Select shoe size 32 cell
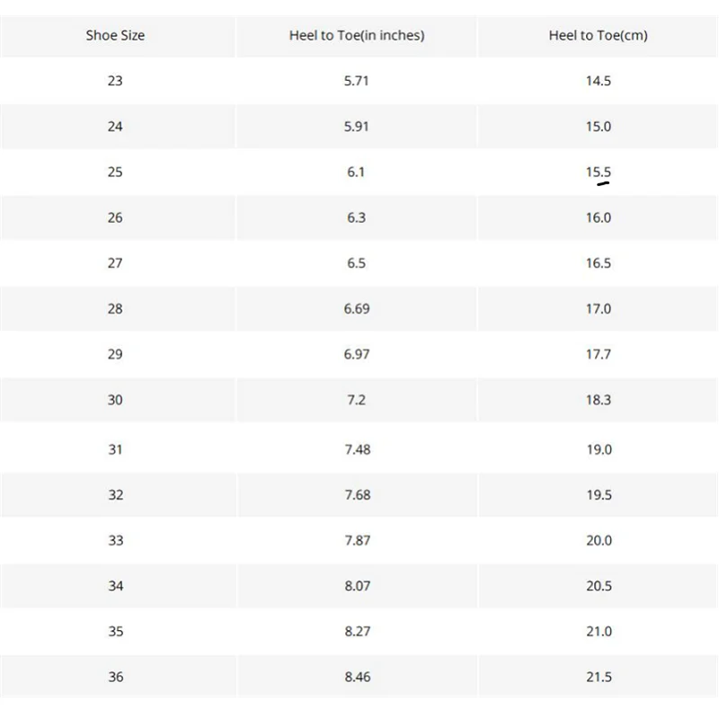 [115, 495]
